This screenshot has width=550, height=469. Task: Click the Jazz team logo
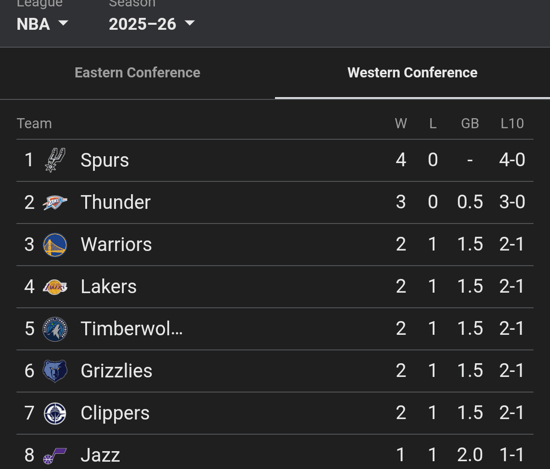pos(55,455)
